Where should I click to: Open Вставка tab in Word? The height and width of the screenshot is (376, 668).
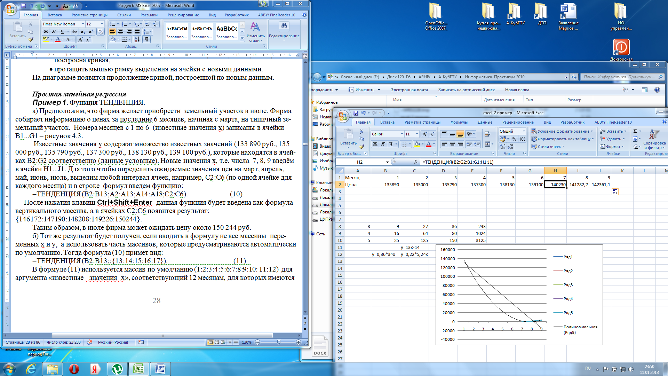[55, 15]
